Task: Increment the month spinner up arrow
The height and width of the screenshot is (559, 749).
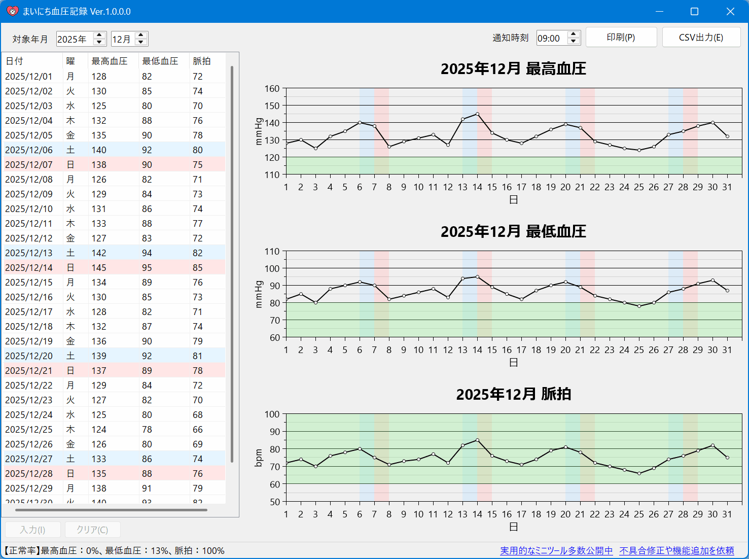Action: coord(141,36)
